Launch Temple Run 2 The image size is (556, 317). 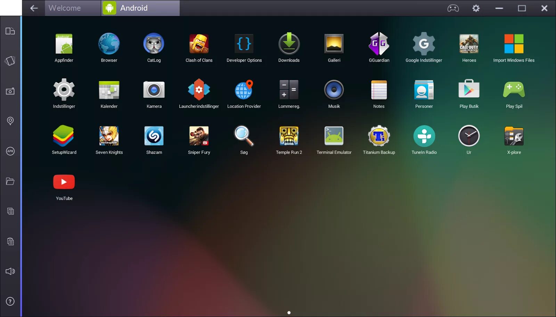coord(289,136)
